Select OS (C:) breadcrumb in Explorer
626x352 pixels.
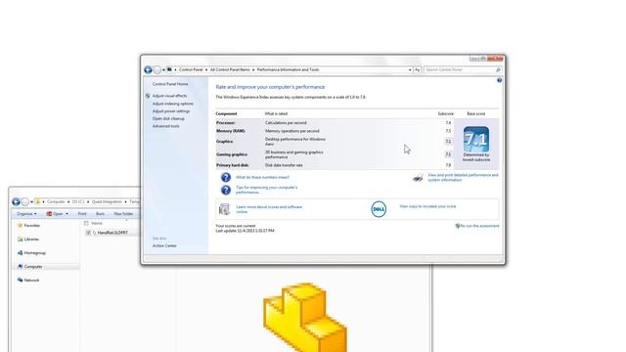(x=78, y=202)
